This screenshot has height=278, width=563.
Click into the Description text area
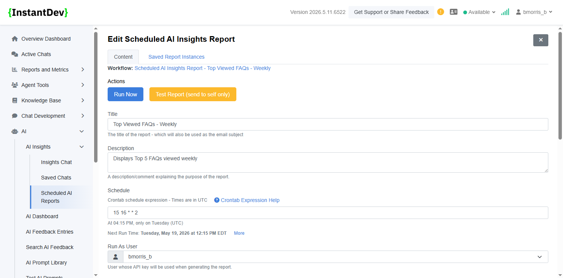(x=328, y=163)
